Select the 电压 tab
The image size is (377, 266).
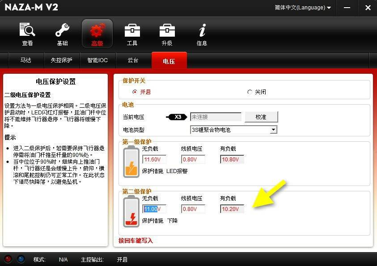tap(169, 60)
